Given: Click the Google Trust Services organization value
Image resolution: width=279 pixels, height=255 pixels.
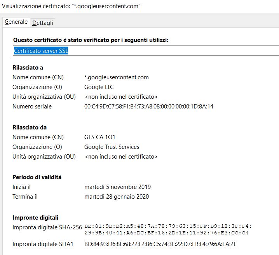Looking at the screenshot, I should click(112, 147).
